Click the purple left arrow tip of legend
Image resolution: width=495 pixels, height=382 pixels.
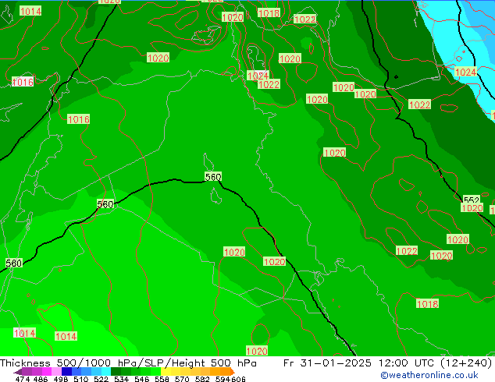(18, 372)
